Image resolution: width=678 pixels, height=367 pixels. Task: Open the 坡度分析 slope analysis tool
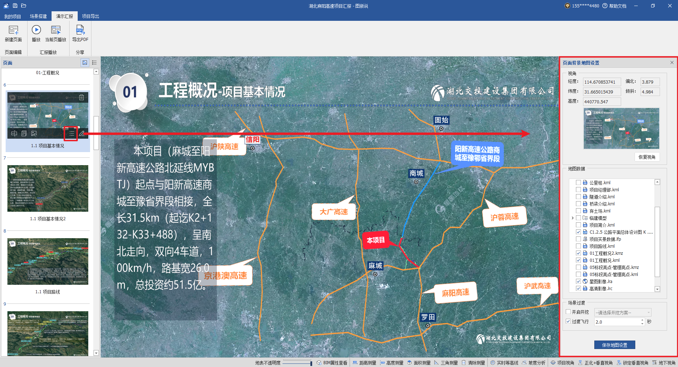coord(534,363)
